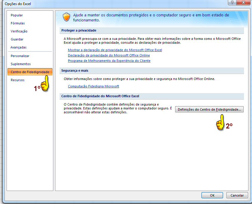
Task: Follow the Computação Fidedigna Microsoft link
Action: pyautogui.click(x=93, y=86)
